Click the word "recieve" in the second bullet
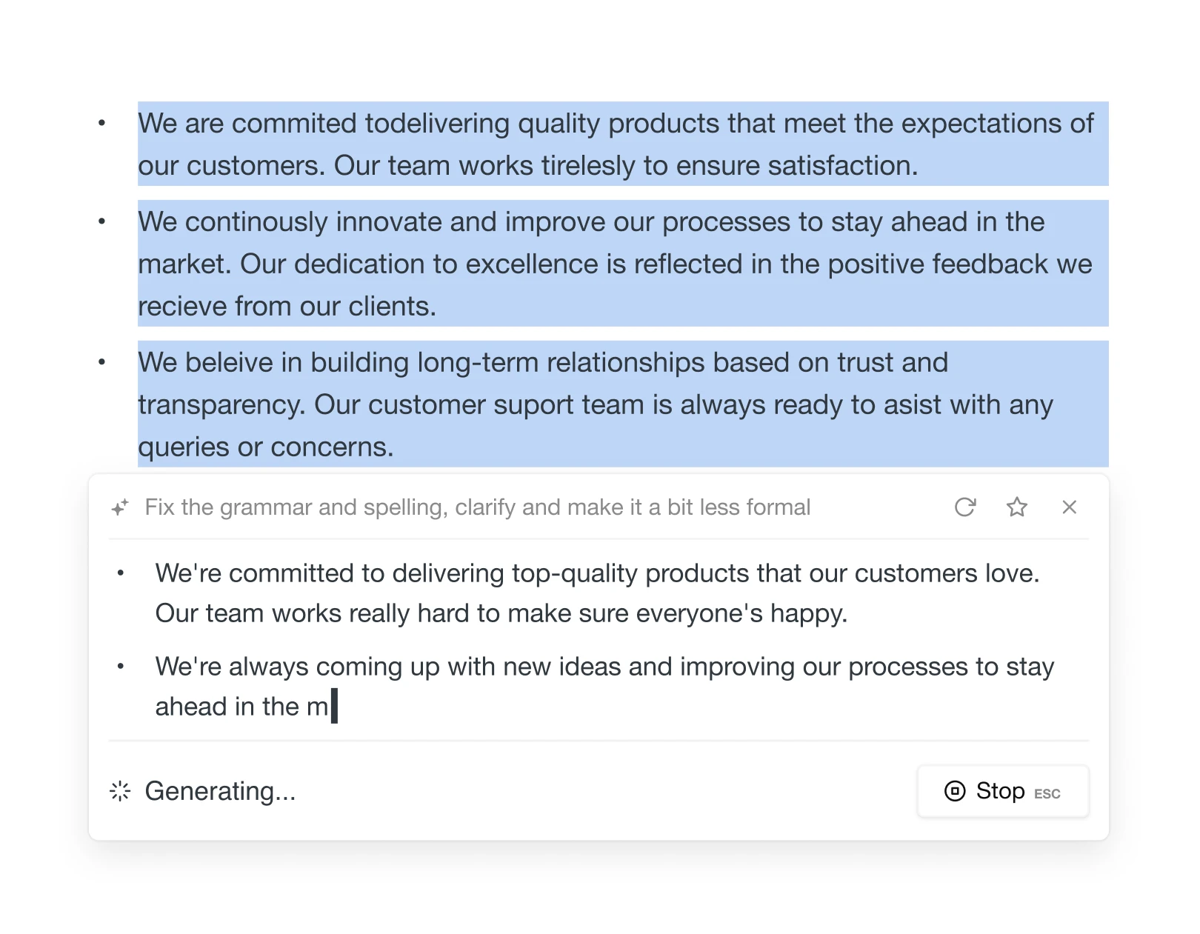This screenshot has width=1200, height=934. (x=182, y=307)
